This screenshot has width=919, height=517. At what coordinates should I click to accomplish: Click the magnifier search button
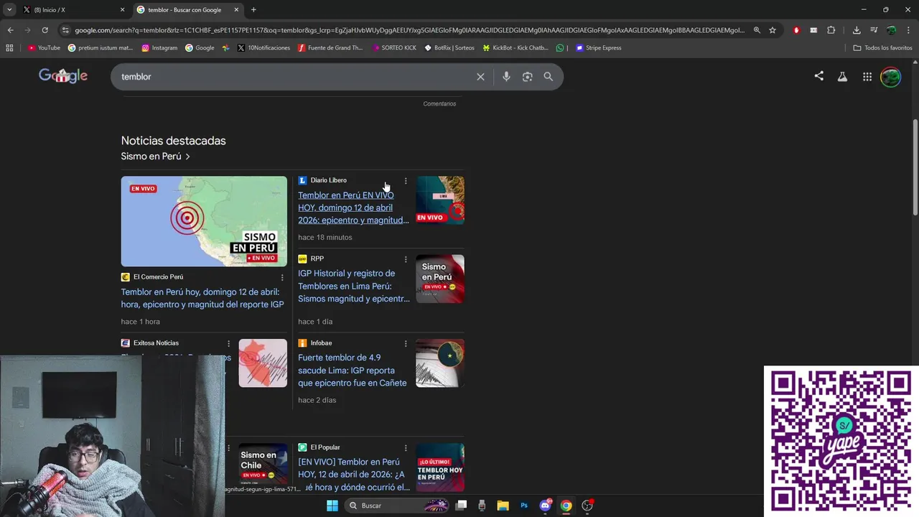[x=548, y=77]
